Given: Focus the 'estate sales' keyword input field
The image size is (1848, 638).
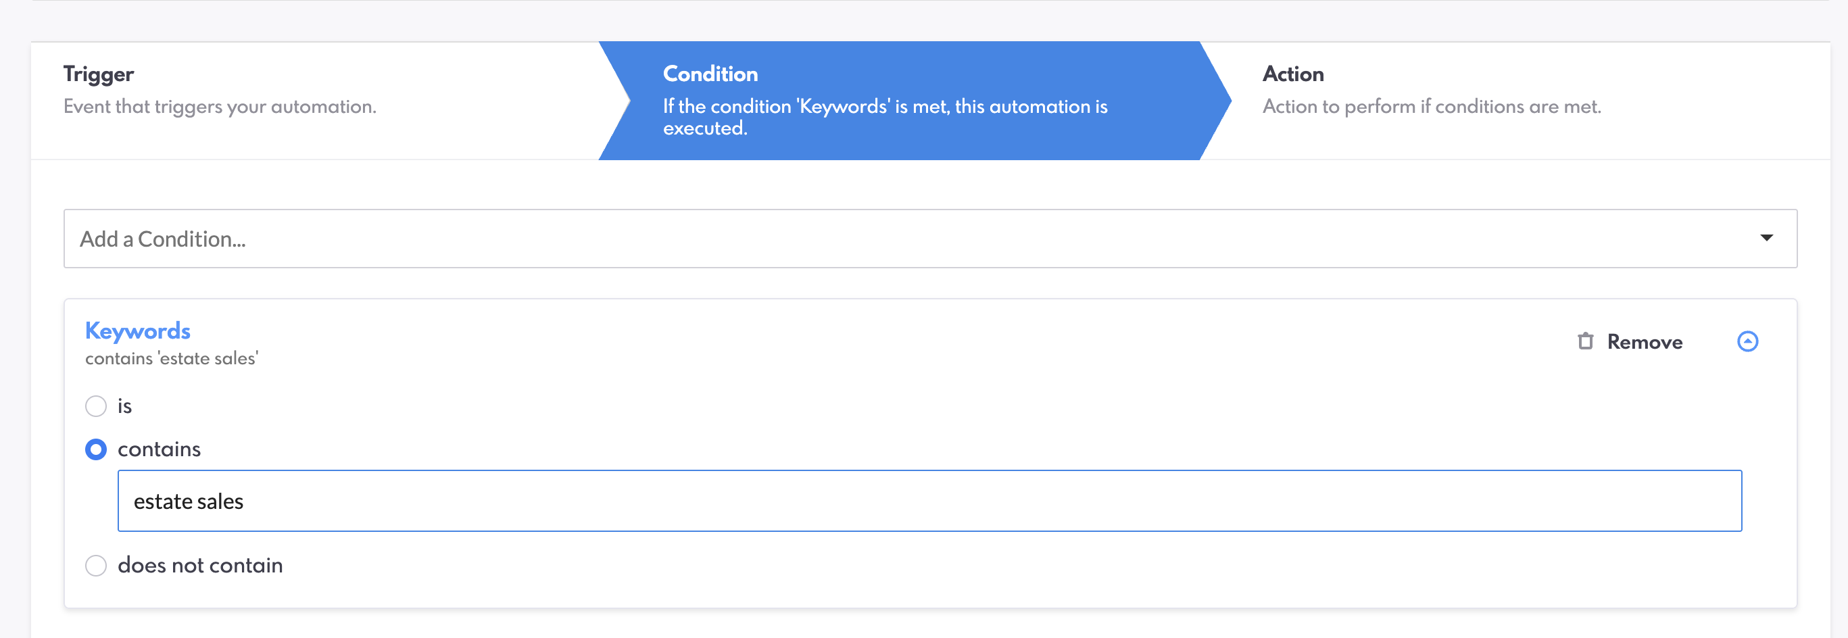Looking at the screenshot, I should tap(929, 501).
